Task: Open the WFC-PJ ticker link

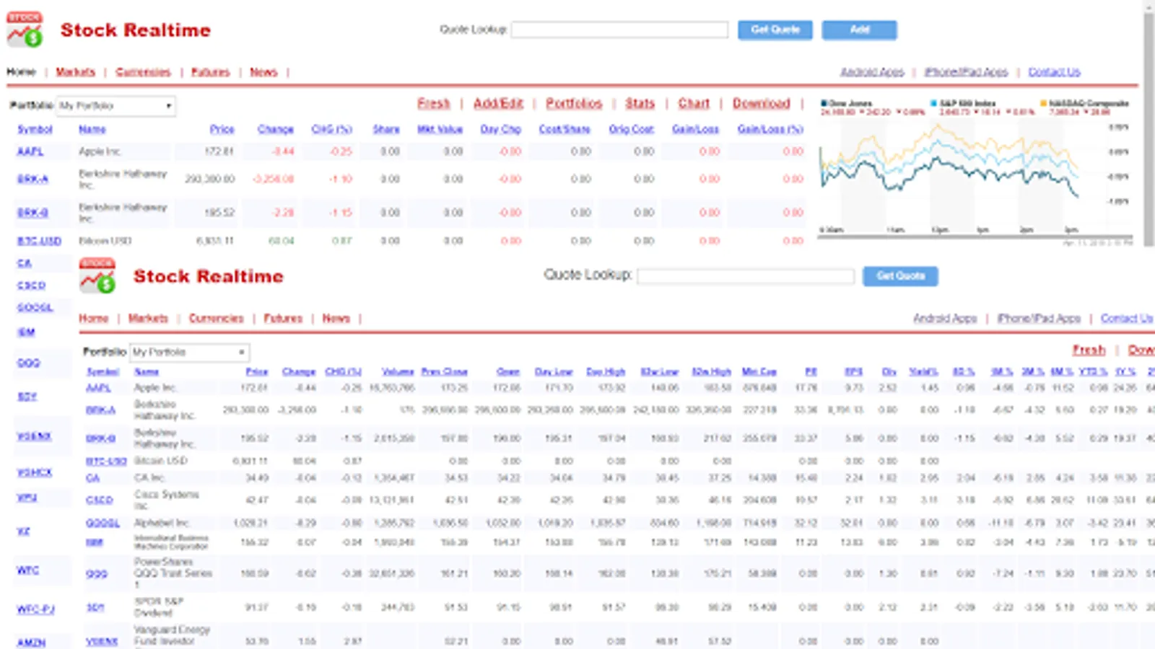Action: (x=35, y=609)
